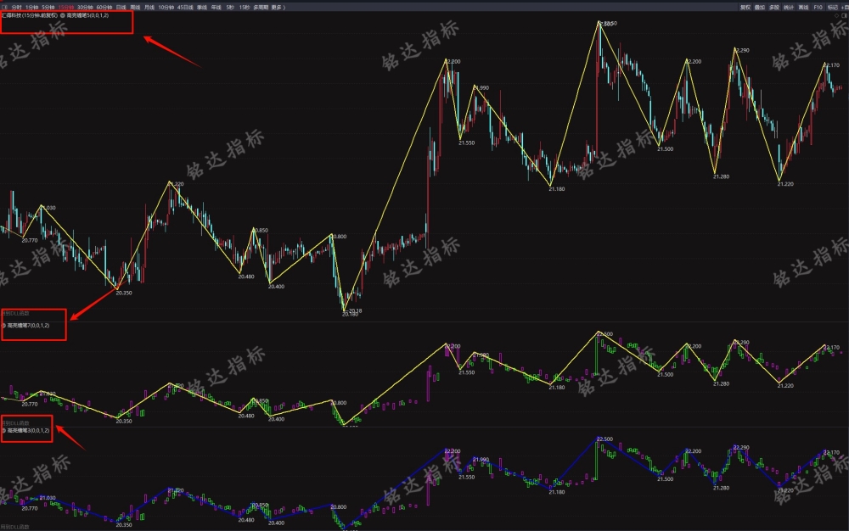Click the 22.170 peak label in main chart
This screenshot has height=531, width=849.
[832, 65]
